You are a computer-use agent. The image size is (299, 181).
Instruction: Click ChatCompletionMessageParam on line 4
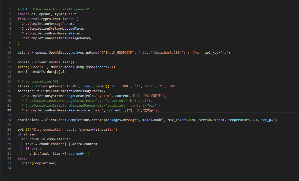click(47, 24)
